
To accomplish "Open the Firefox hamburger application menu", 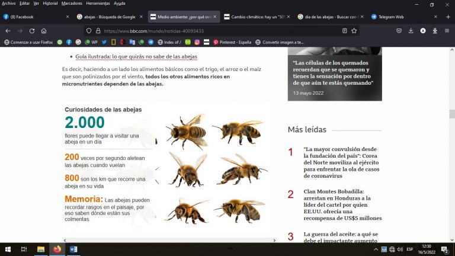I will (447, 30).
